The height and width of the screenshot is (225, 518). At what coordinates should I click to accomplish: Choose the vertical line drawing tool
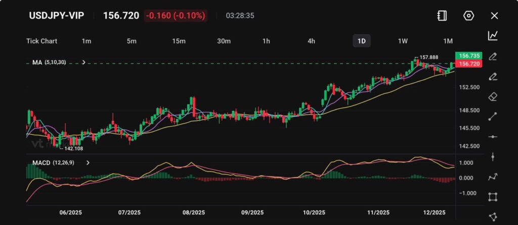[493, 157]
